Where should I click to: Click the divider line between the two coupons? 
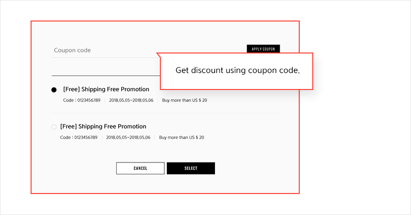pos(166,113)
